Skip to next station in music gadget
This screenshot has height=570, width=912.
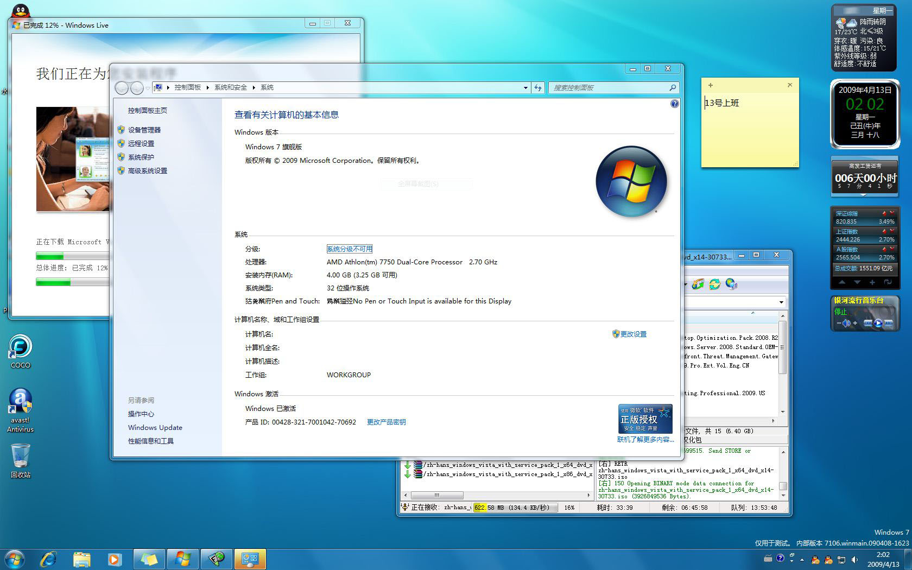888,323
